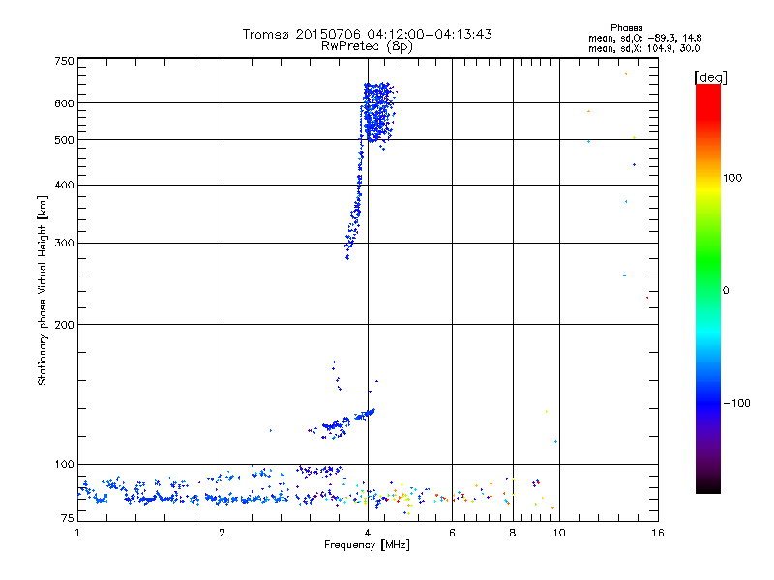Screen dimensions: 774x580
Task: Click the colorbar tick label '-100'
Action: [736, 403]
